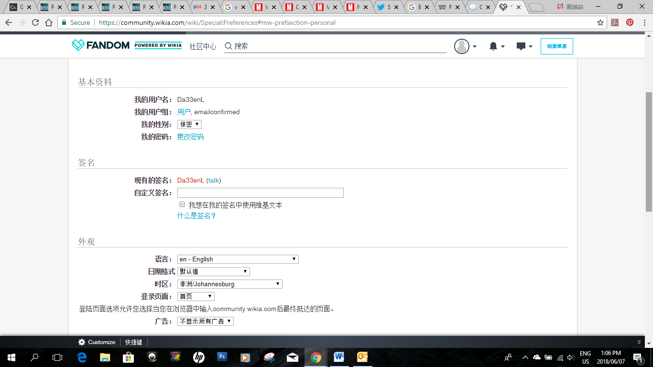Click the custom signature text field
The width and height of the screenshot is (653, 367).
pyautogui.click(x=260, y=193)
